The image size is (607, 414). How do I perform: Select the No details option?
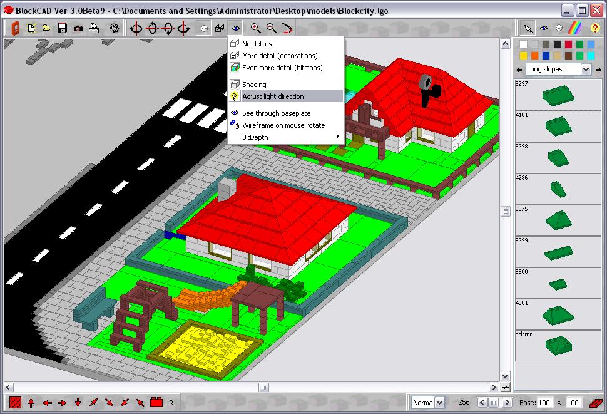point(286,44)
